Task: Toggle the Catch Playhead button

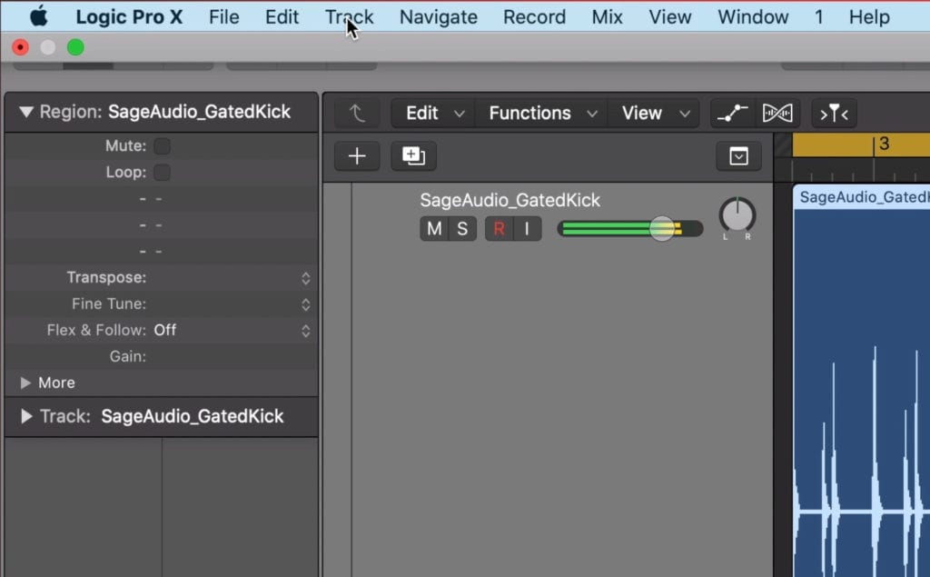Action: pos(834,113)
